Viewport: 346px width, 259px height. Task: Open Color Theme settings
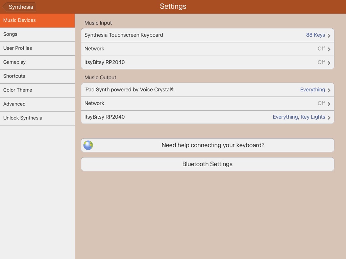(x=37, y=90)
